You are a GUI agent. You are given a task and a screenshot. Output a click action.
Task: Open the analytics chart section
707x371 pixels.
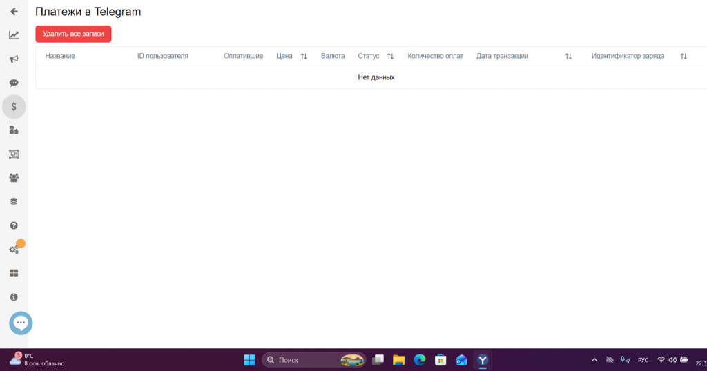point(14,35)
